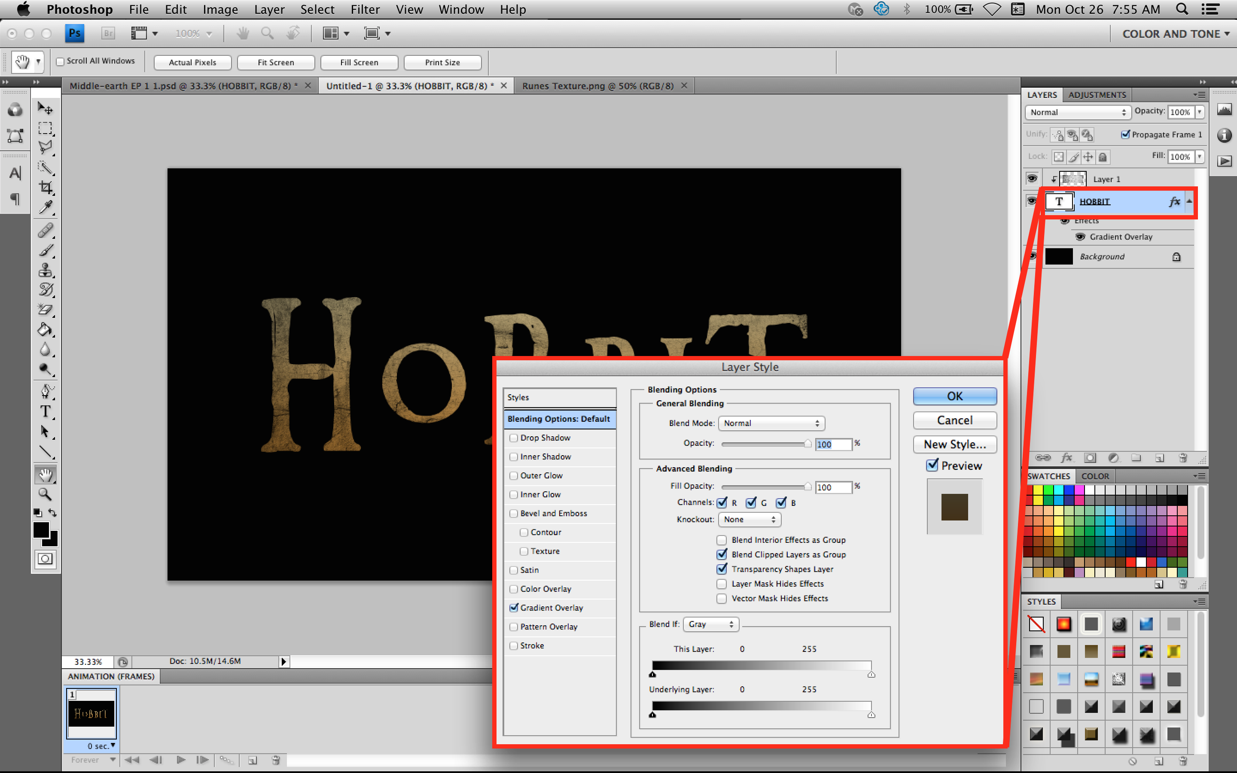Select the Zoom tool in toolbox
1237x773 pixels.
(45, 494)
